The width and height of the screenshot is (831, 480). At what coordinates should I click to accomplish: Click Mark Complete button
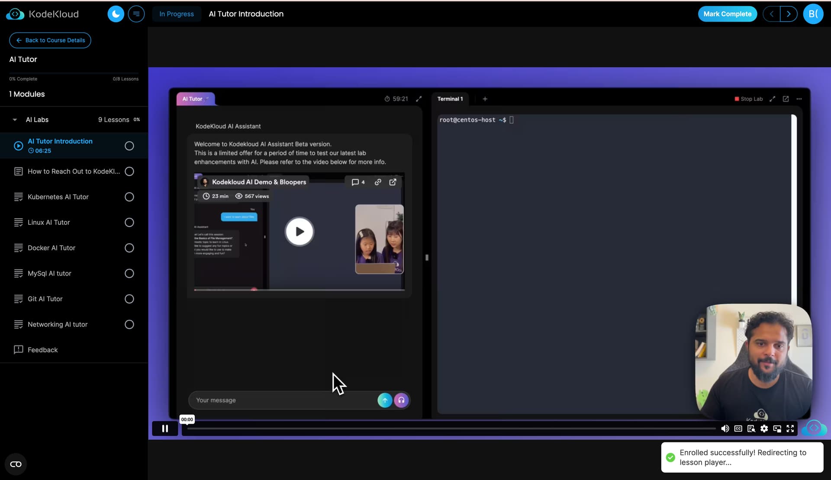click(x=727, y=14)
